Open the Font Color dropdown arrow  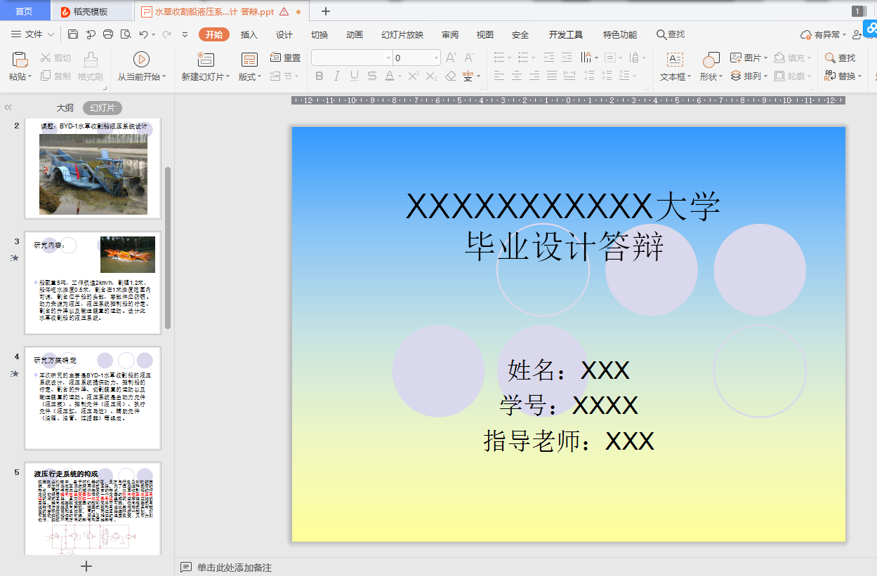tap(400, 76)
